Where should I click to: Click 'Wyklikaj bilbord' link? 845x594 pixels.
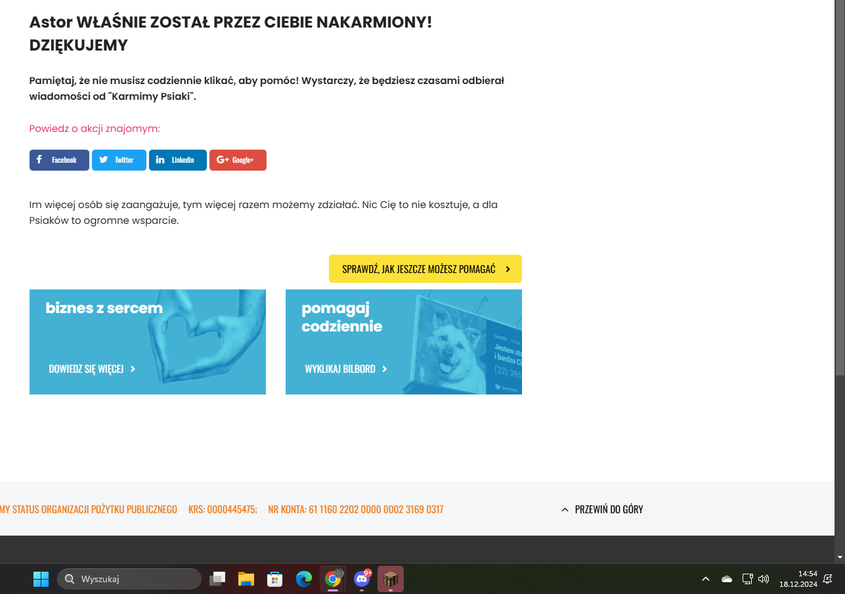(346, 369)
